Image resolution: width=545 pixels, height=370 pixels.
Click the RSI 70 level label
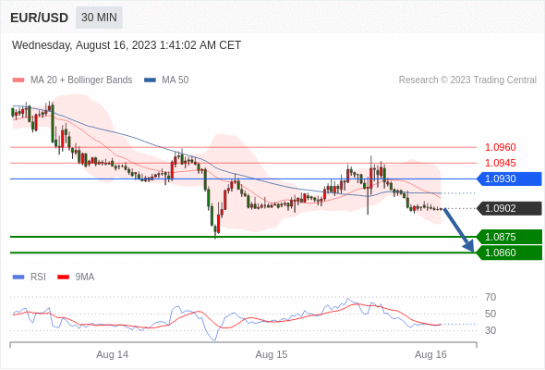490,297
